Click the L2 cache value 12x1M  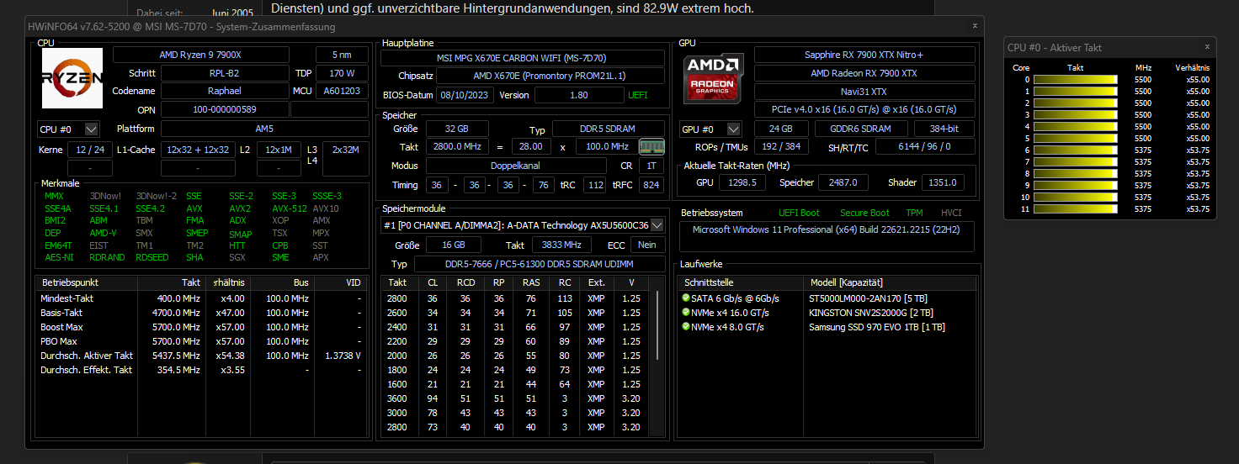pos(279,150)
